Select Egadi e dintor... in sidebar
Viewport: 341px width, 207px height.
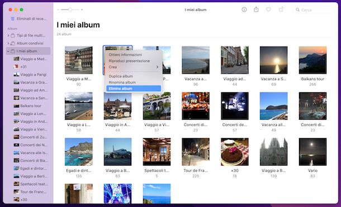(30, 168)
